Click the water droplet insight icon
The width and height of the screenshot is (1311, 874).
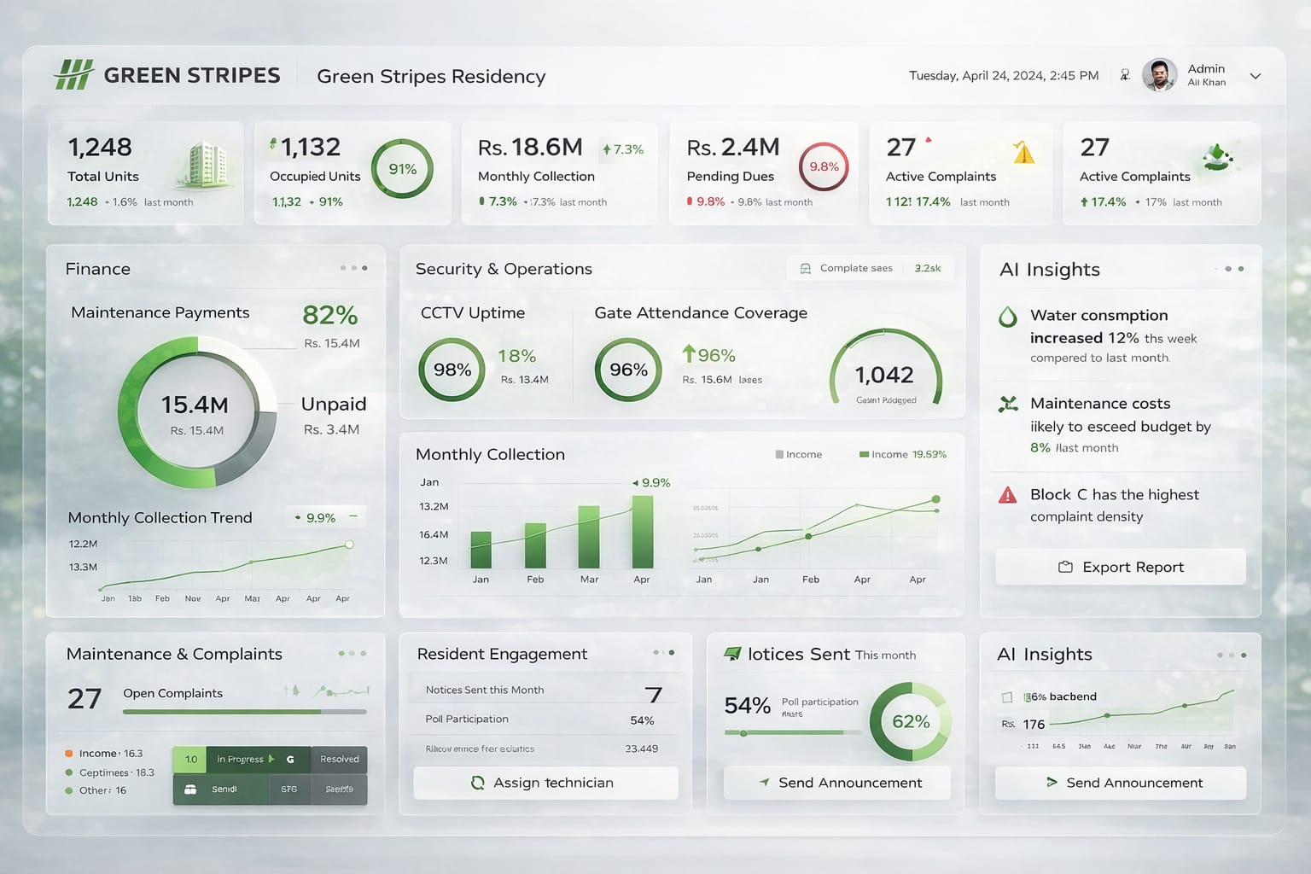point(1008,318)
